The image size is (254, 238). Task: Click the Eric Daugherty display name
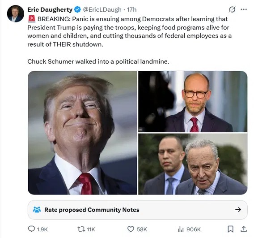tap(50, 9)
